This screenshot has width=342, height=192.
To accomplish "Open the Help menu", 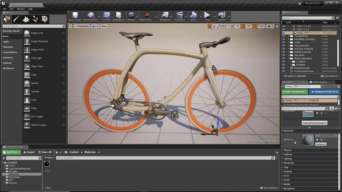I will click(30, 9).
